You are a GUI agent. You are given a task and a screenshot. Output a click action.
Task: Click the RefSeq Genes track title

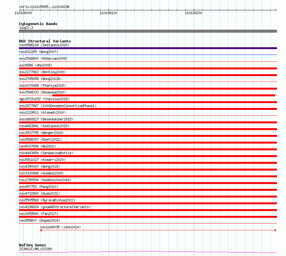point(32,245)
